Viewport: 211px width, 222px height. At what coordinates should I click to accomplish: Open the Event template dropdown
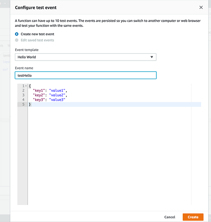point(86,57)
